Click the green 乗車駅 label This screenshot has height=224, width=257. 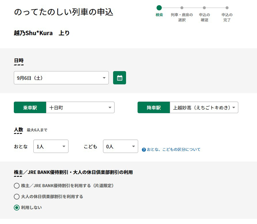(x=30, y=108)
